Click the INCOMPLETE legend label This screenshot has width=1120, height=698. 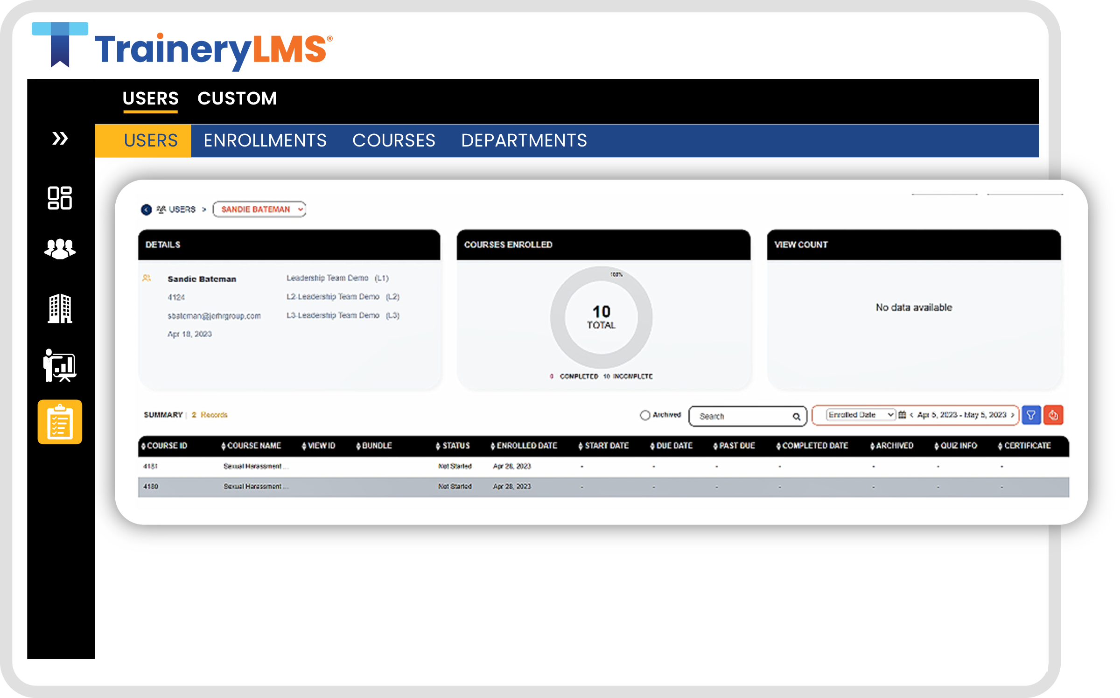coord(633,377)
